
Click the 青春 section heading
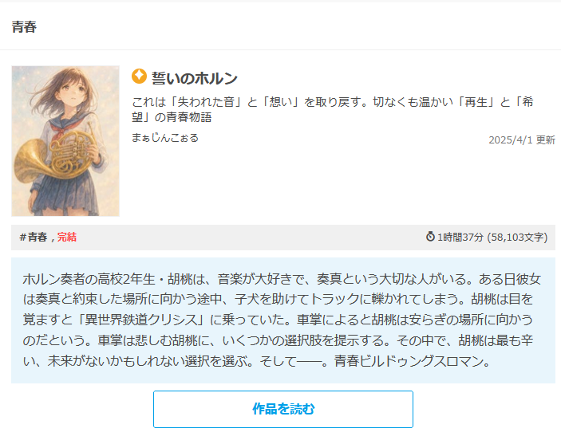coord(24,27)
